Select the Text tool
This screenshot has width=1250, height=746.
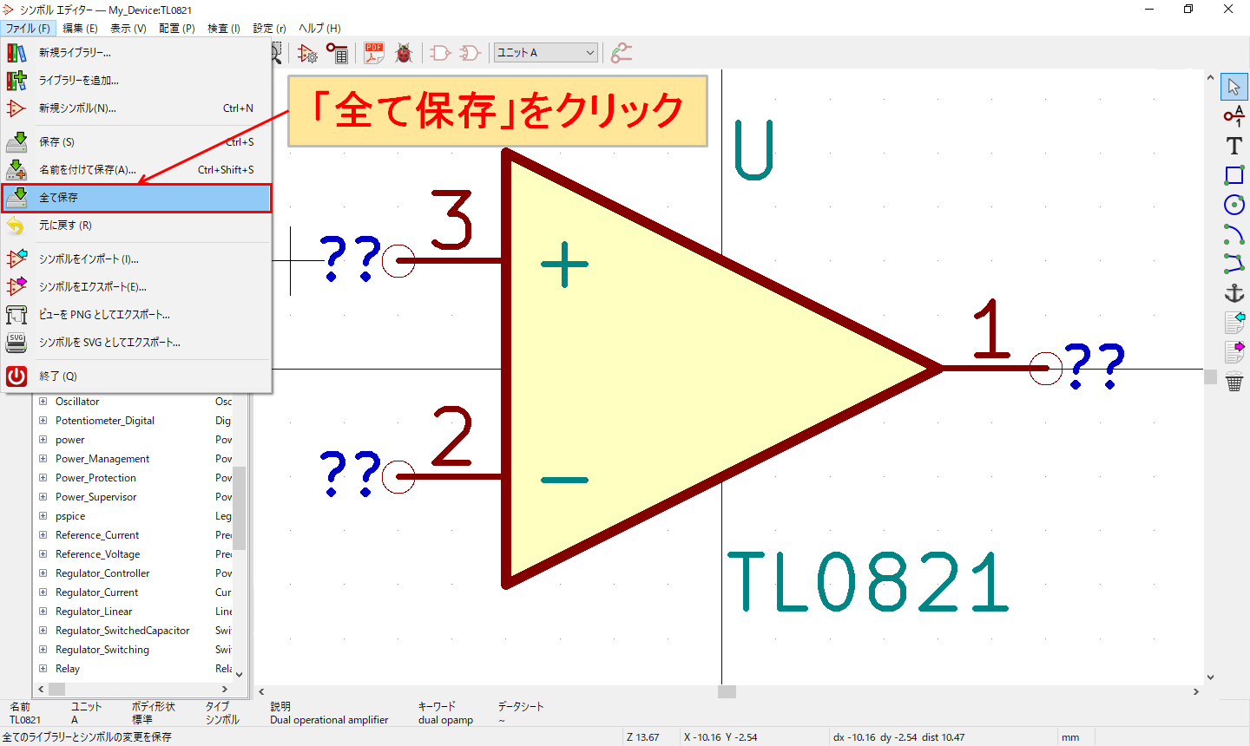[x=1234, y=146]
